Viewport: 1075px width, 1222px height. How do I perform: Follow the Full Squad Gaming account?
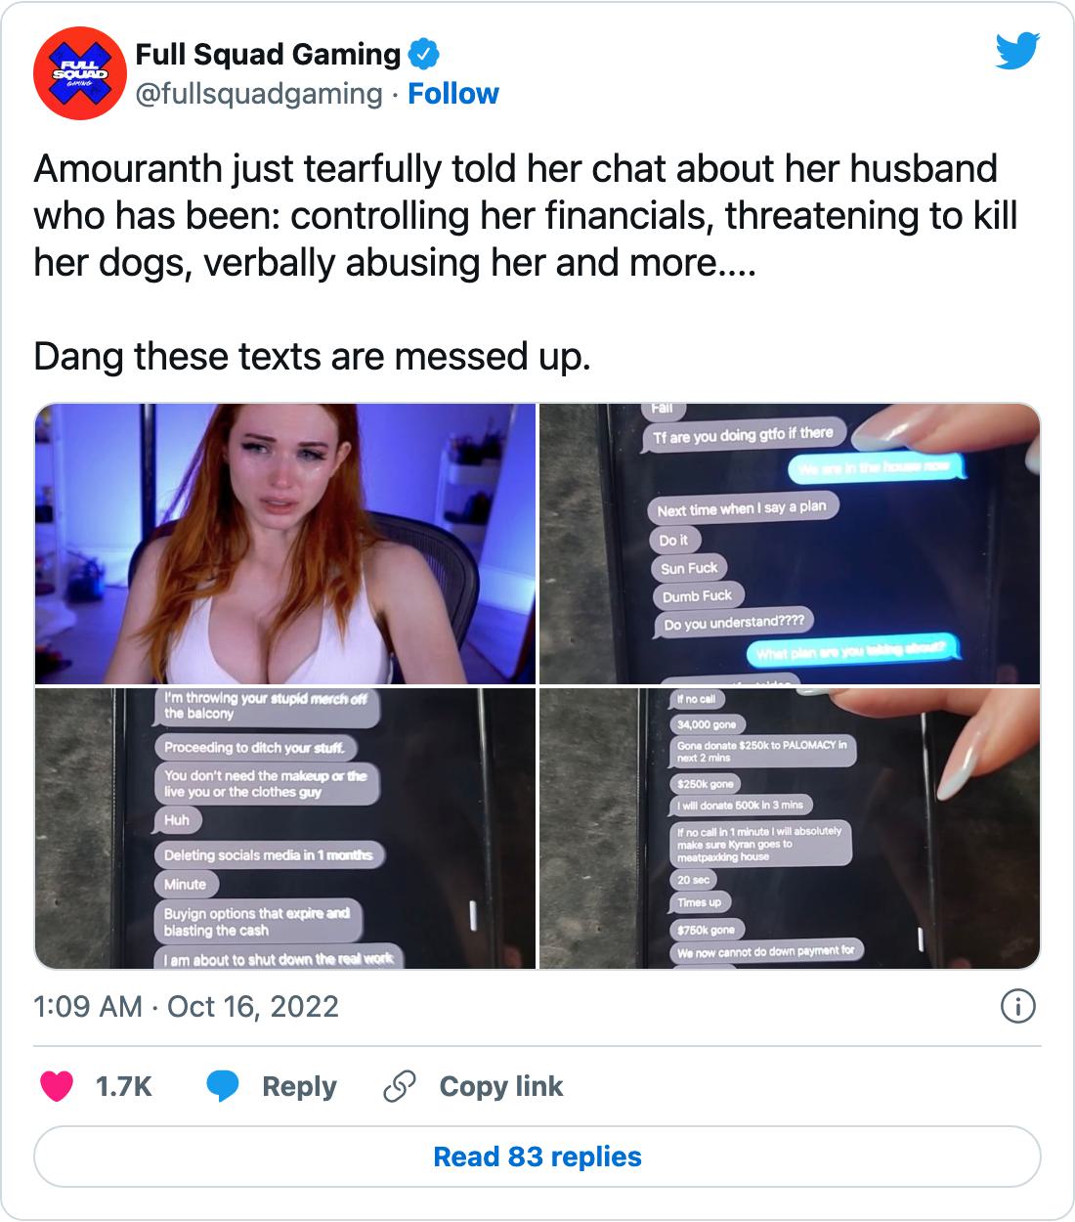453,94
